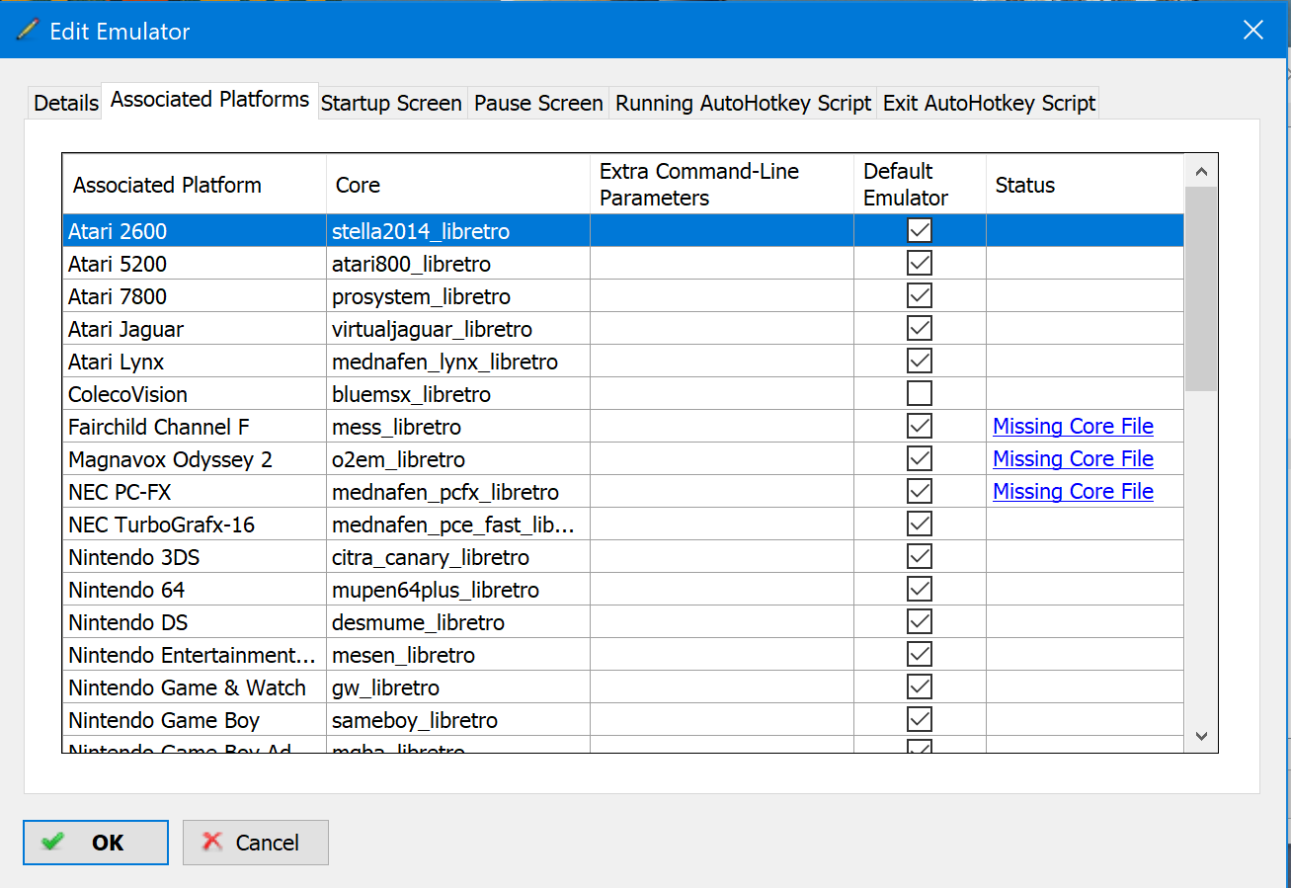Toggle Default Emulator for Nintendo 3DS

[920, 557]
